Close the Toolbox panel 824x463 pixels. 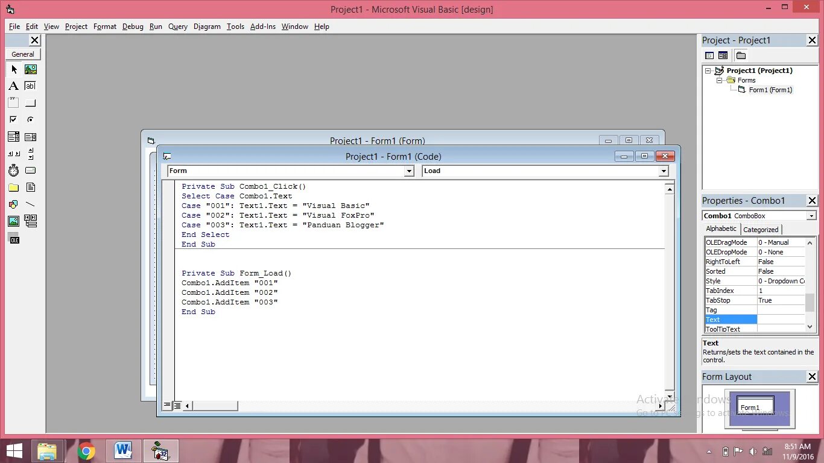tap(34, 40)
